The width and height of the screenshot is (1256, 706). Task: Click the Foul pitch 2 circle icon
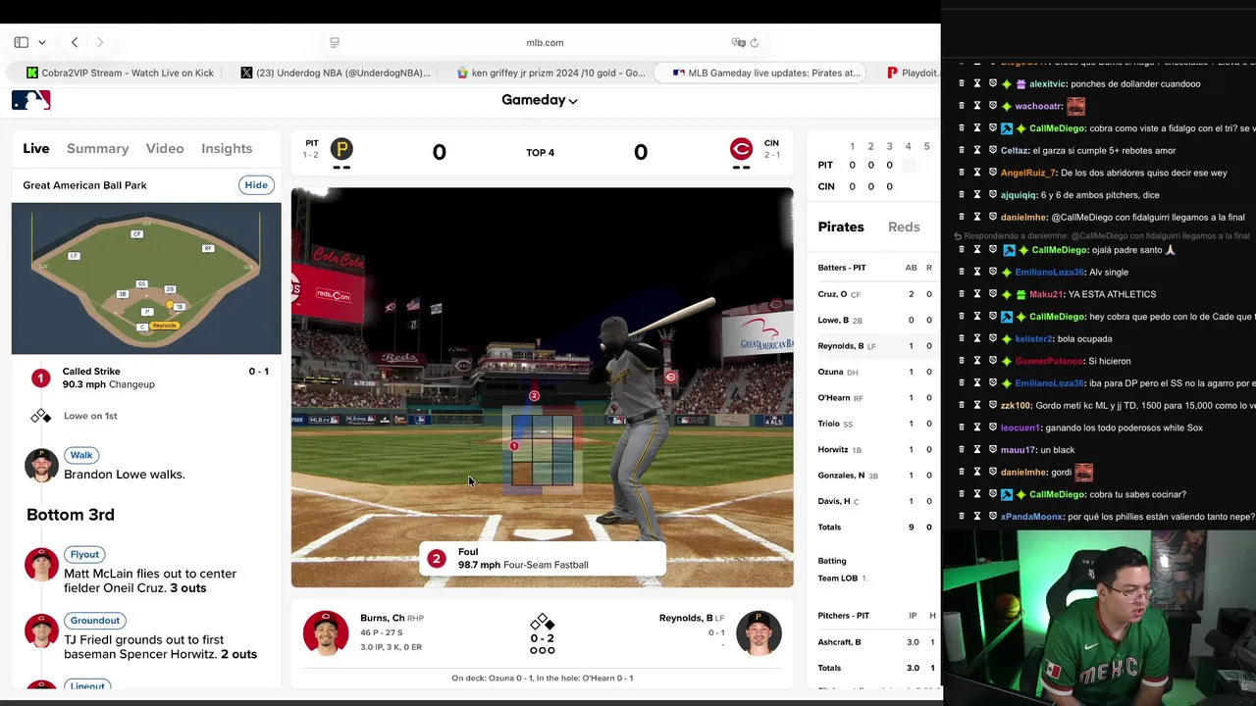[436, 559]
